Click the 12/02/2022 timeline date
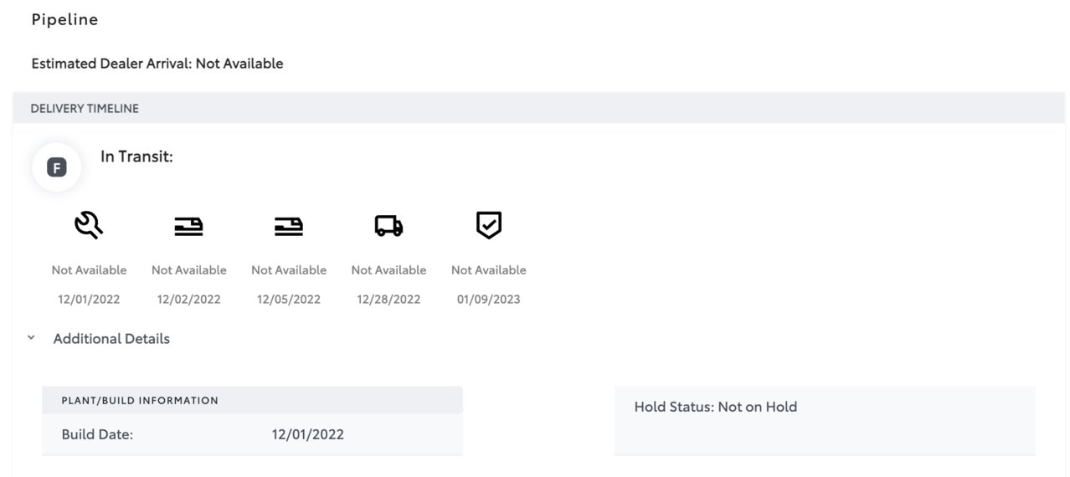Screen dimensions: 1070x477 (188, 300)
